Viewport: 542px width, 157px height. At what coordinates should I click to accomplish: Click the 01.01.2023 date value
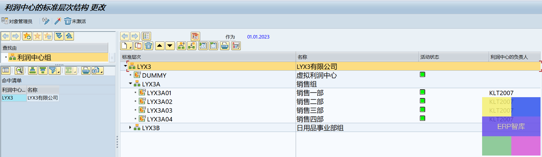coord(258,37)
